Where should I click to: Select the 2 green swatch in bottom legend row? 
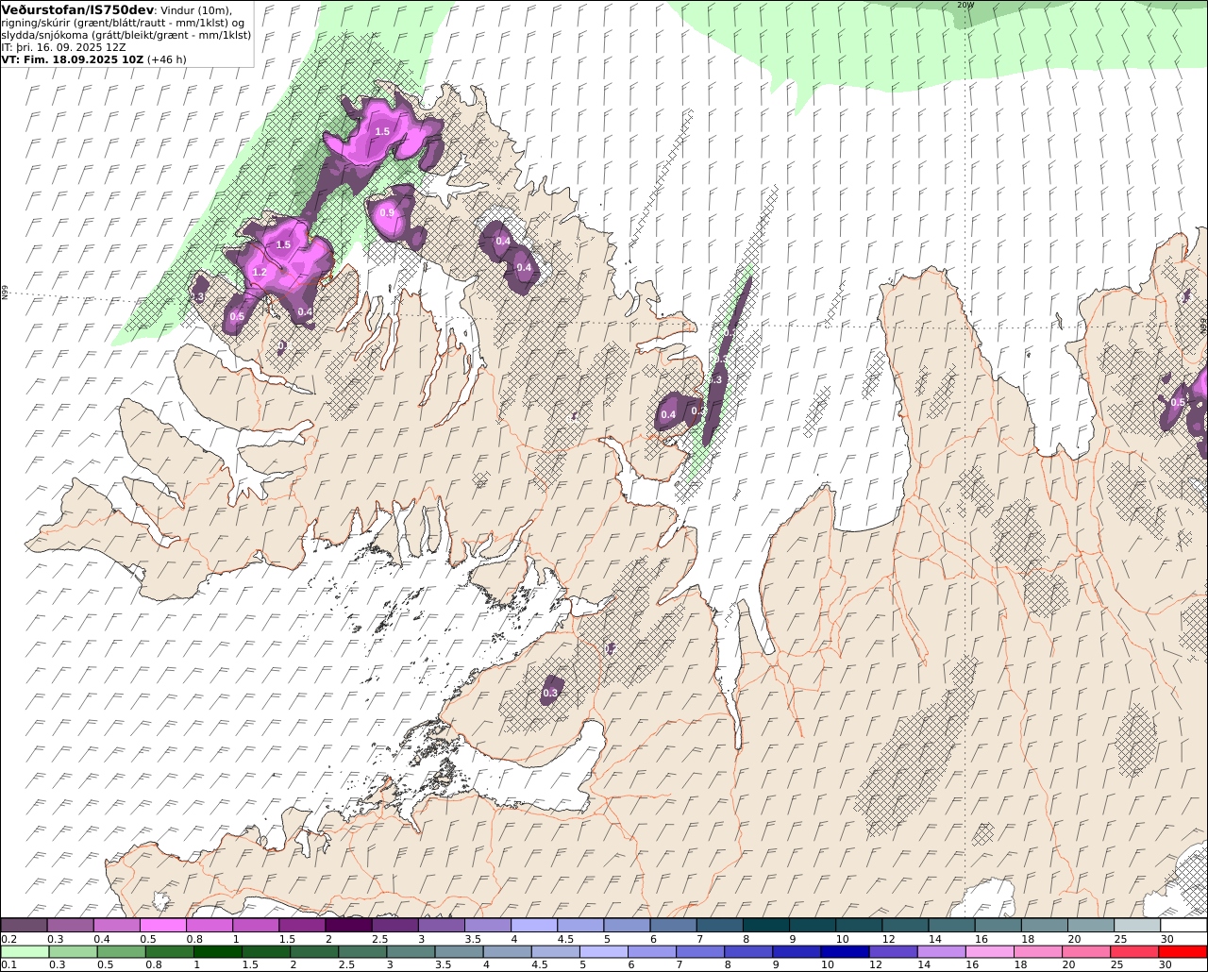(314, 951)
